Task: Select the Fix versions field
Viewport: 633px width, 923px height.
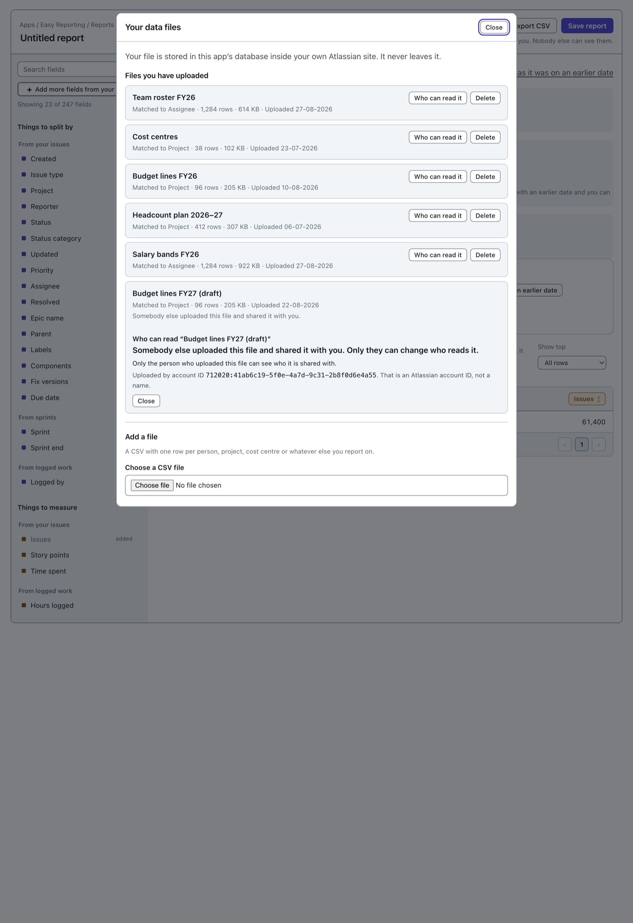Action: click(49, 382)
